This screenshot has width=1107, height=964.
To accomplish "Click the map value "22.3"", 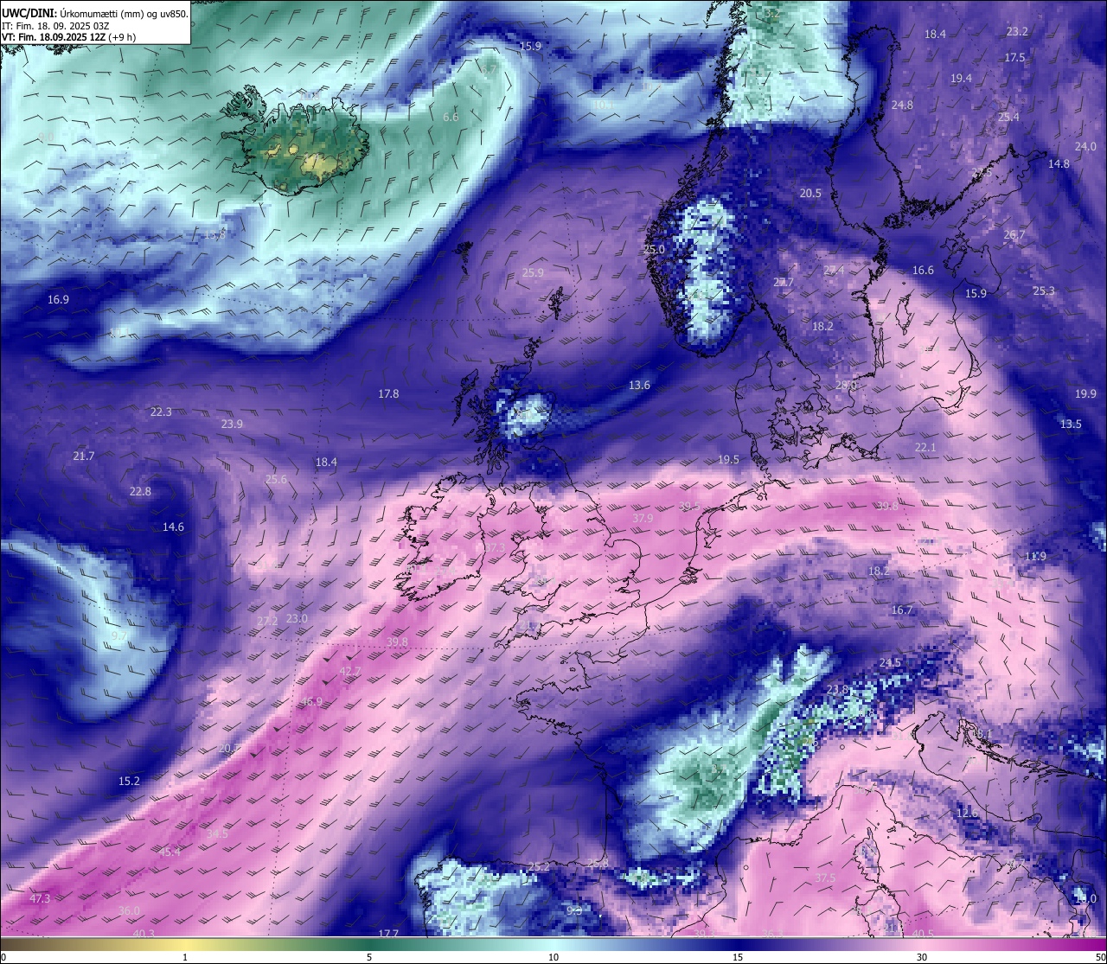I will pos(161,412).
